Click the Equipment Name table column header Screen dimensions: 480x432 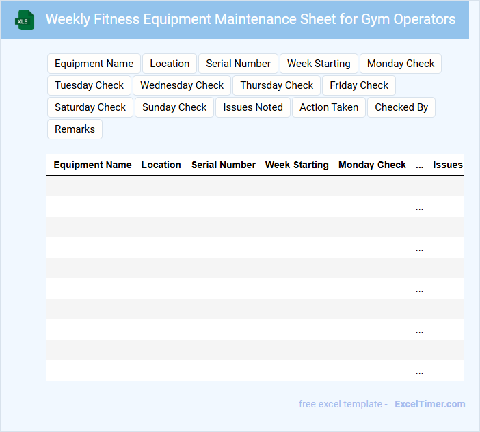pyautogui.click(x=92, y=165)
